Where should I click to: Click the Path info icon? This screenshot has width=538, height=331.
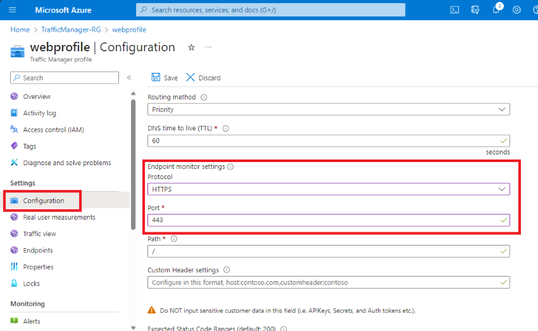174,239
